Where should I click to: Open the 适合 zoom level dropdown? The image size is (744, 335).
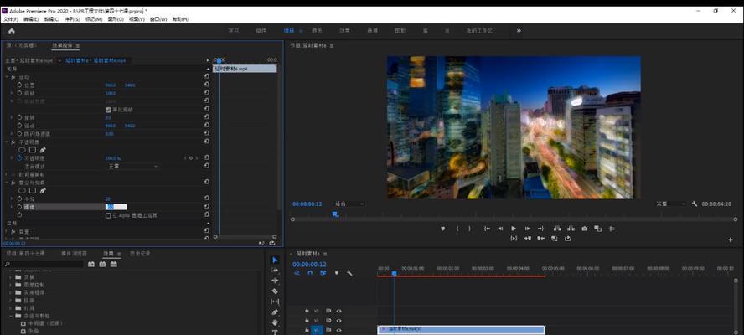[x=349, y=204]
